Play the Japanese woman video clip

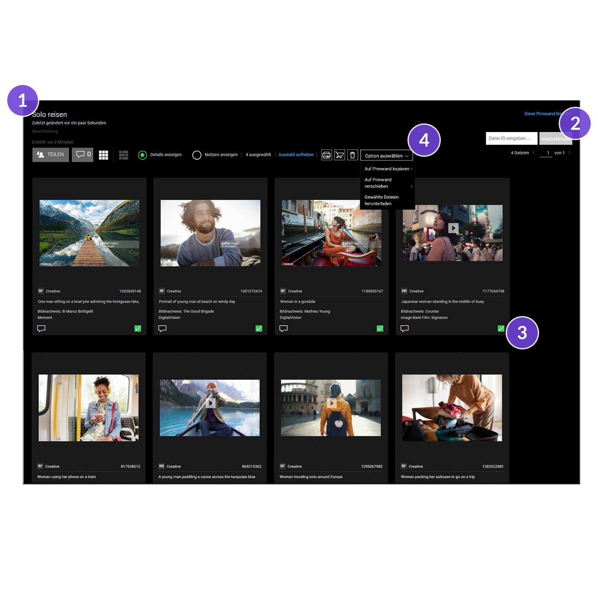(x=453, y=228)
